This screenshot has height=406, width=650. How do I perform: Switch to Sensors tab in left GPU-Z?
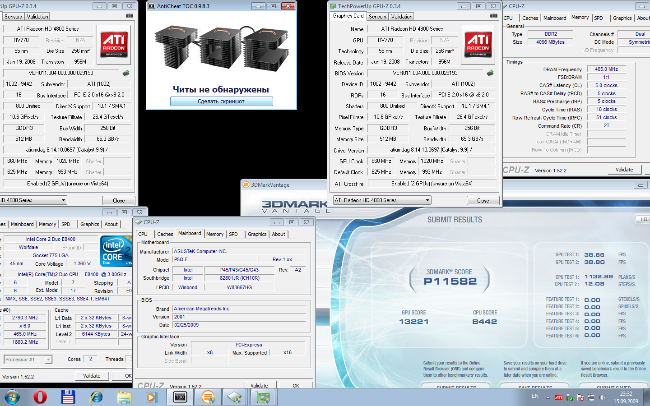(13, 17)
